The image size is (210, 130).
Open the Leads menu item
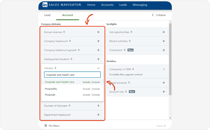point(123,5)
